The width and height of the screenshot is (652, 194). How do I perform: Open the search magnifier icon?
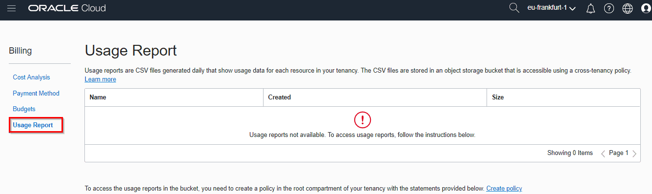coord(514,8)
